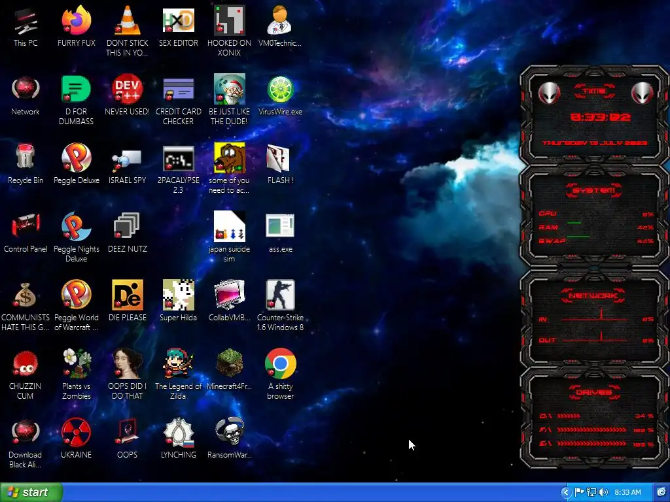Select the RansomWar skull icon
670x502 pixels.
coord(229,431)
